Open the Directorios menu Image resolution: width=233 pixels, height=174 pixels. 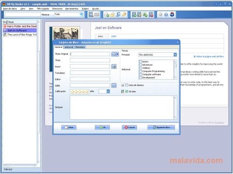pos(57,9)
